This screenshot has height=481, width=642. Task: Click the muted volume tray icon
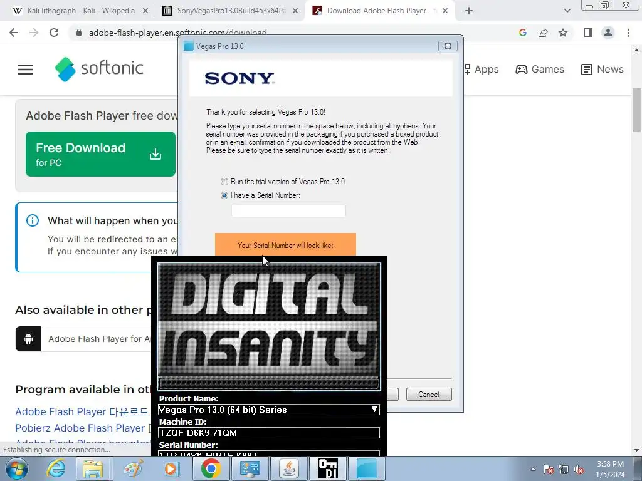(579, 469)
